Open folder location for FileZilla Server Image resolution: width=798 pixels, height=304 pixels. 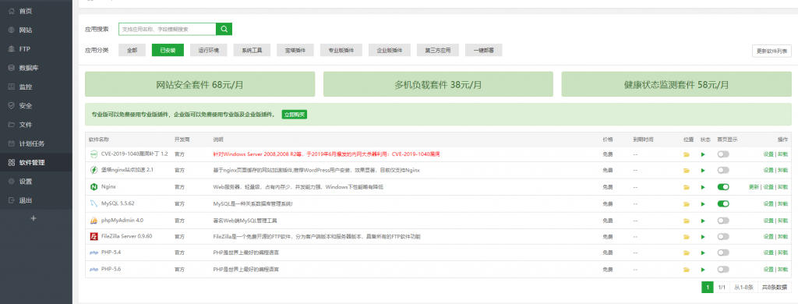point(686,237)
